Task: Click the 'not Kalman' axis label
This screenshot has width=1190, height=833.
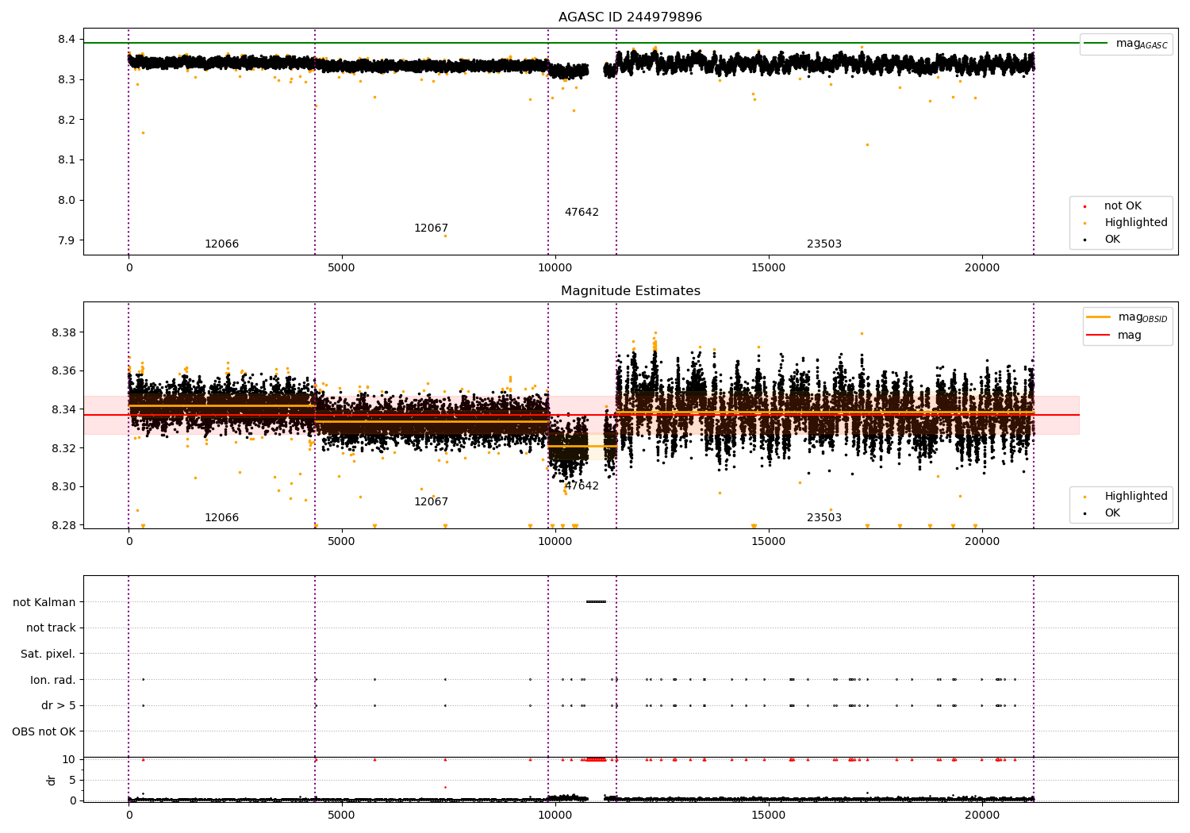Action: tap(44, 602)
